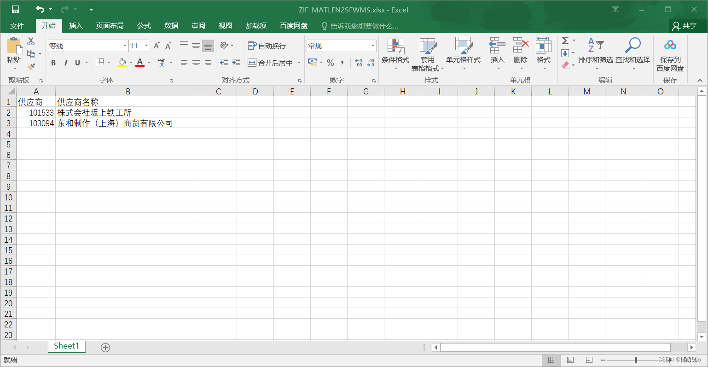Open the File (文件) tab

(x=17, y=26)
